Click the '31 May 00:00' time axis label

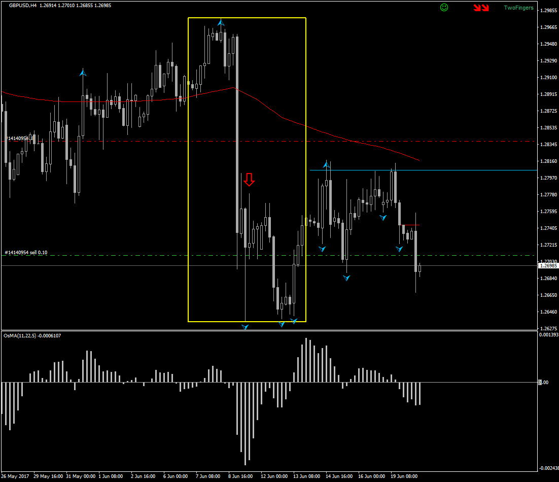pyautogui.click(x=81, y=476)
